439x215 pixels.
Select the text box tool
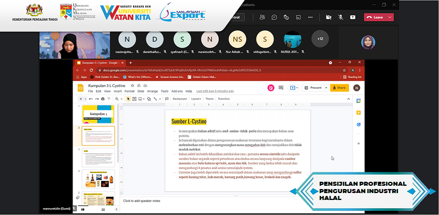134,99
